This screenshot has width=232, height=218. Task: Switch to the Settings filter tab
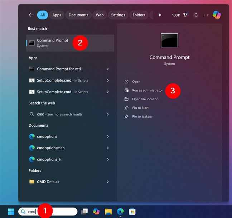(x=118, y=15)
